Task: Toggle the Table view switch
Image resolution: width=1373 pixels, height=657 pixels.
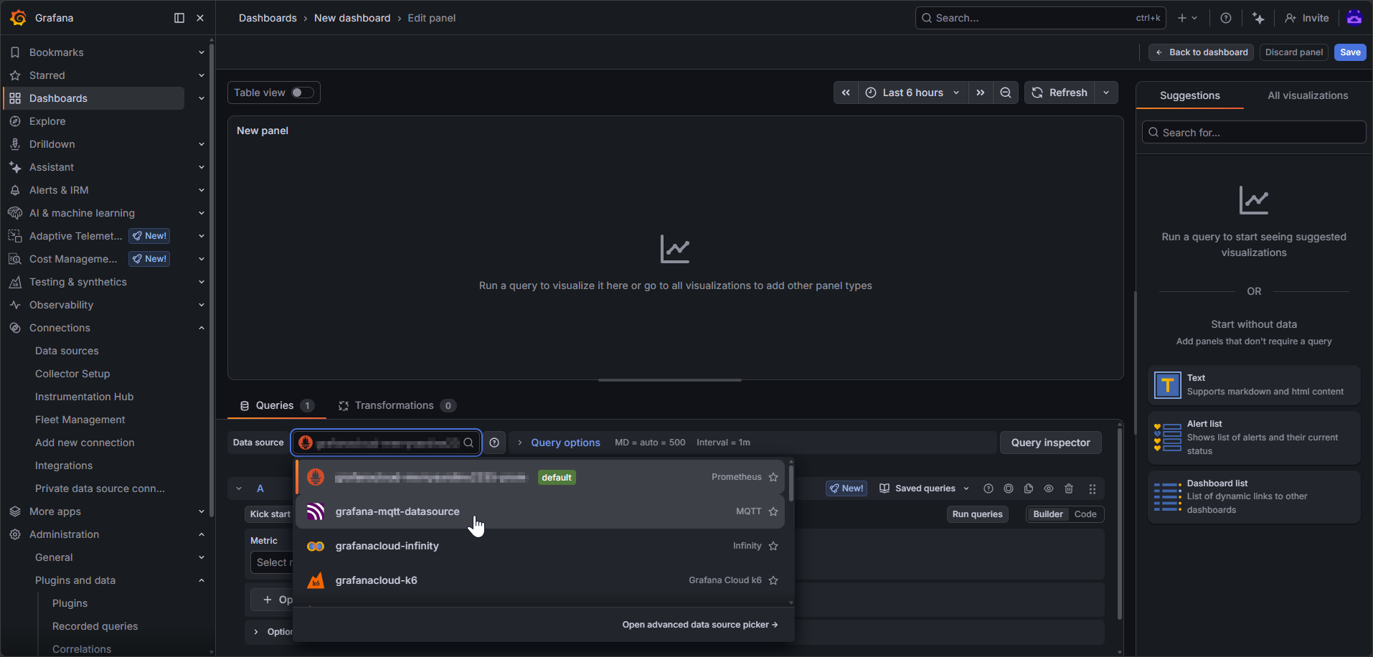Action: [x=302, y=93]
